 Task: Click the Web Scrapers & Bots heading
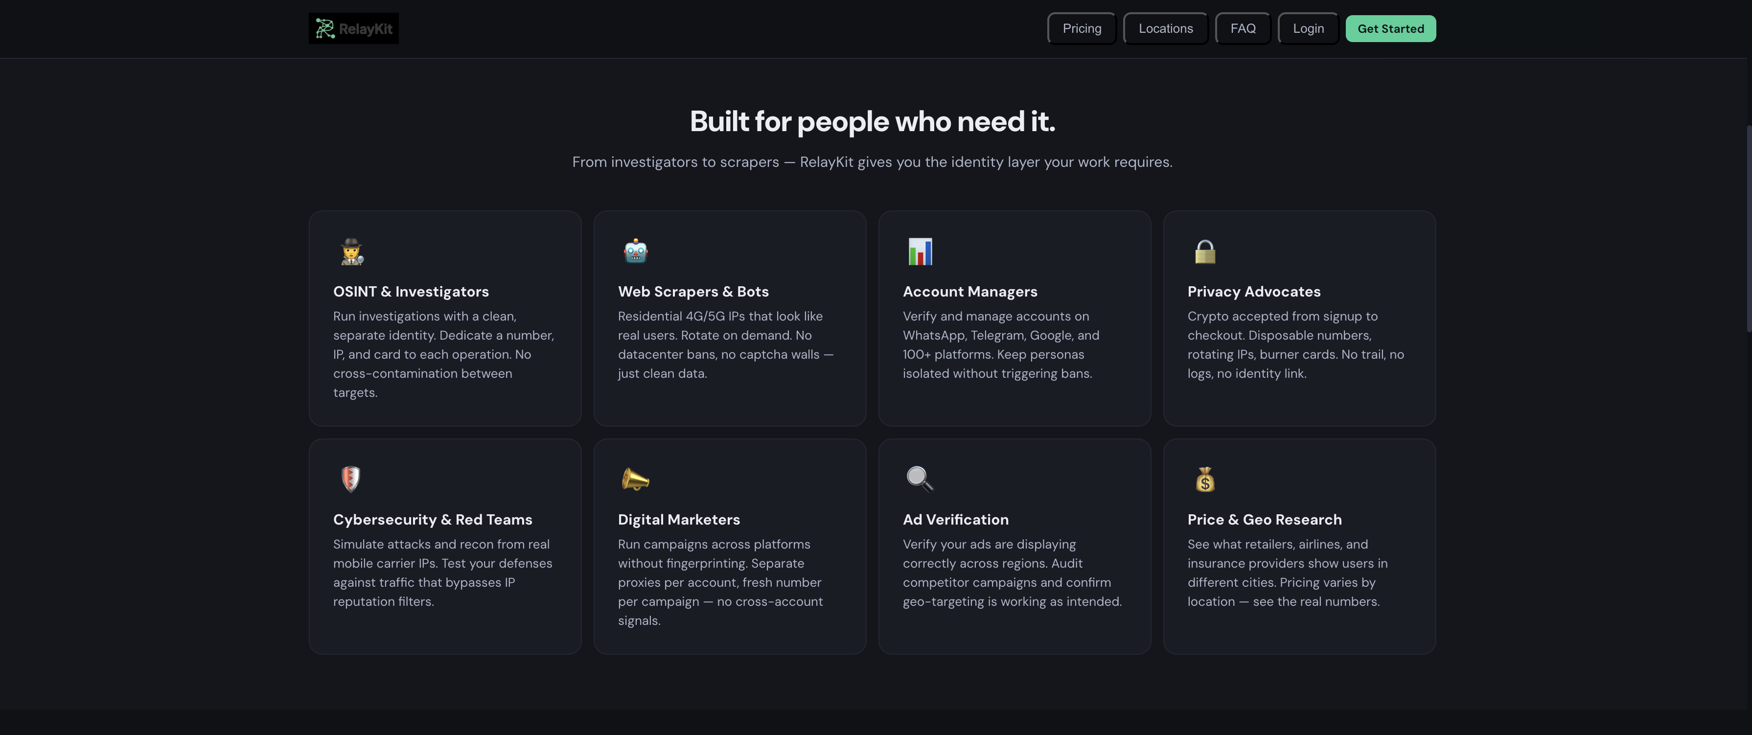pyautogui.click(x=693, y=292)
